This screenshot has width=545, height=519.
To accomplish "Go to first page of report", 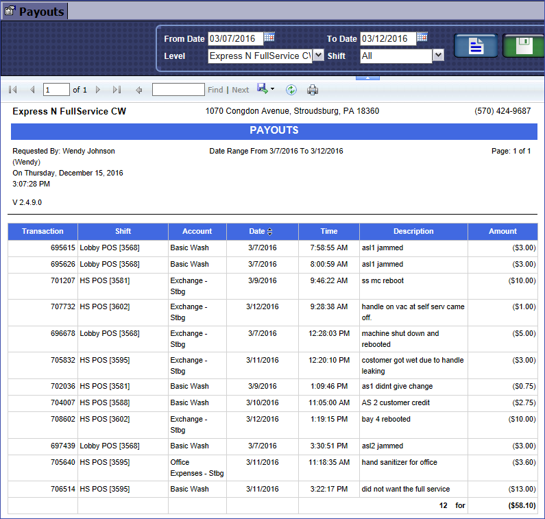I will pyautogui.click(x=13, y=90).
